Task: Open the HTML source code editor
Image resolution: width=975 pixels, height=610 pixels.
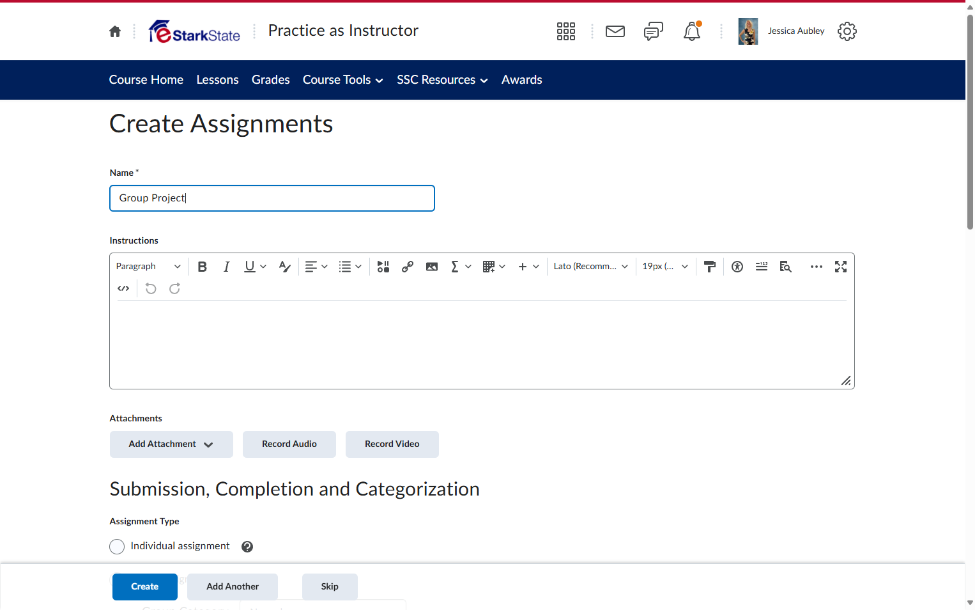Action: pyautogui.click(x=123, y=288)
